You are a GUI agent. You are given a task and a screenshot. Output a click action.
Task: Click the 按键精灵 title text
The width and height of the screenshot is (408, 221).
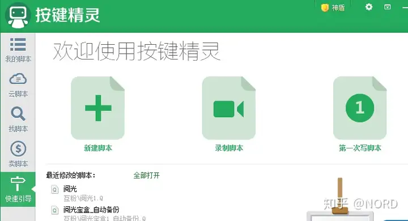click(67, 15)
